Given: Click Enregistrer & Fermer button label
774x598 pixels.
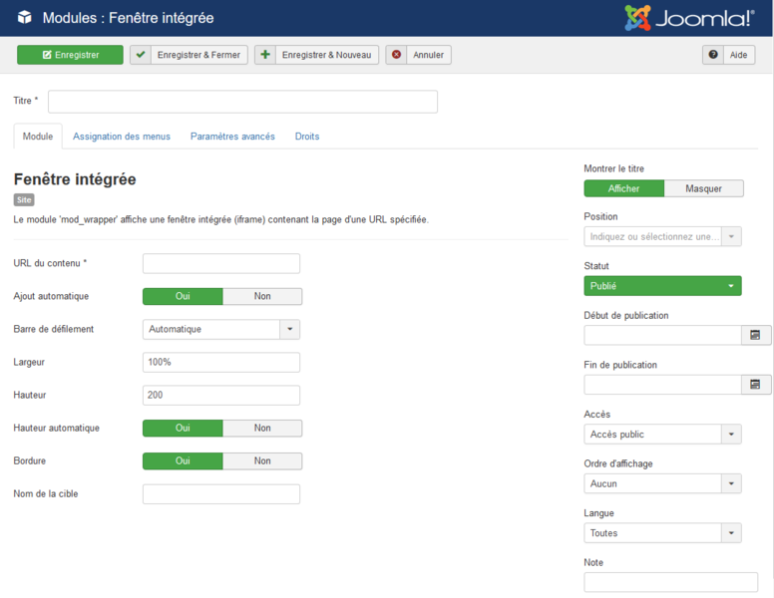Looking at the screenshot, I should click(x=198, y=55).
